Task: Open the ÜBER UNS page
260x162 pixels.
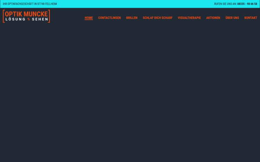Action: (232, 18)
